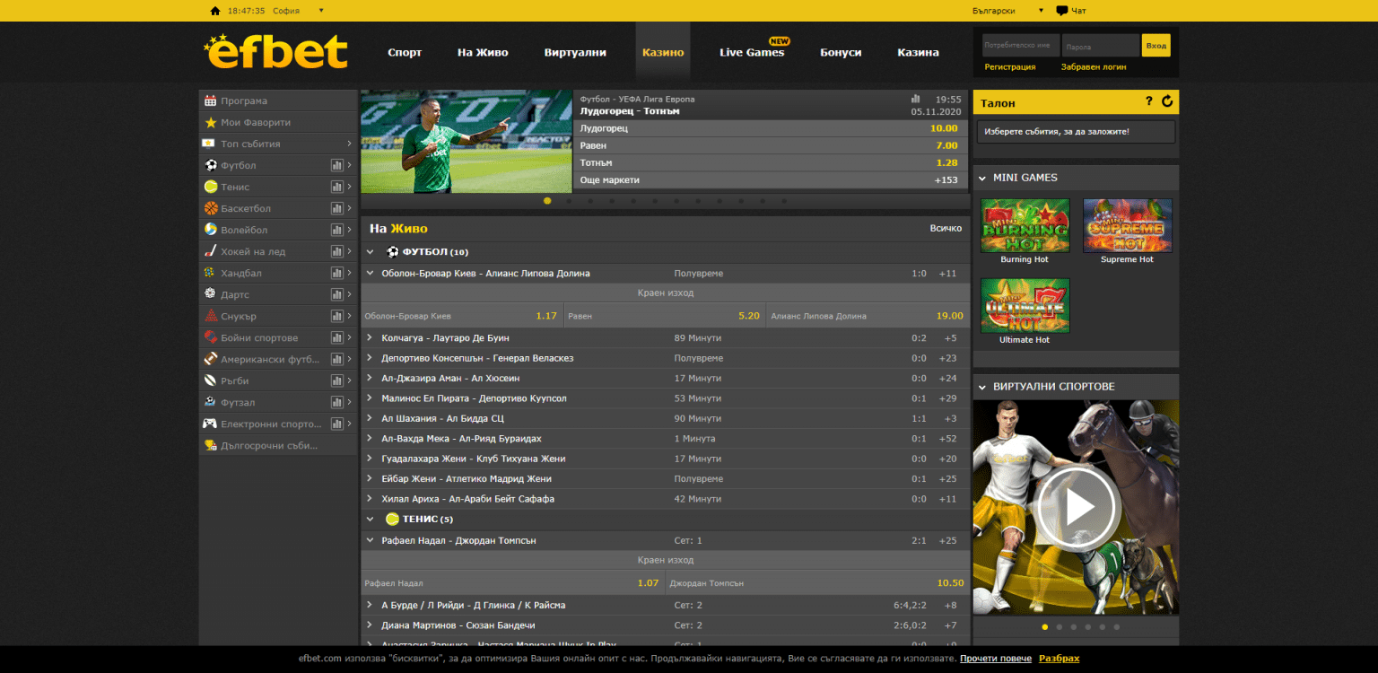The width and height of the screenshot is (1378, 673).
Task: Click the Дългосрочни събития trophy icon
Action: pos(211,445)
